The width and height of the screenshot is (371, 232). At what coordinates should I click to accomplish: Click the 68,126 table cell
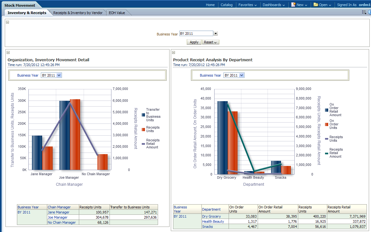point(94,222)
